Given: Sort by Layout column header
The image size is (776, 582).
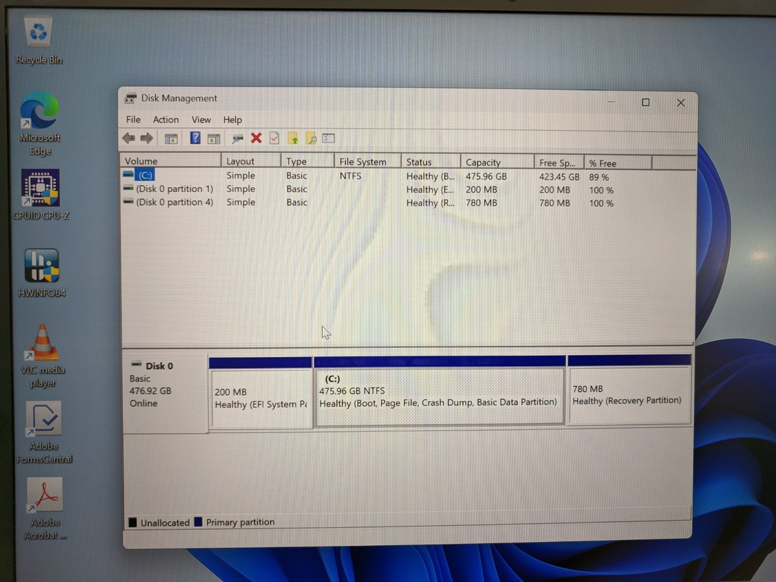Looking at the screenshot, I should pos(251,161).
